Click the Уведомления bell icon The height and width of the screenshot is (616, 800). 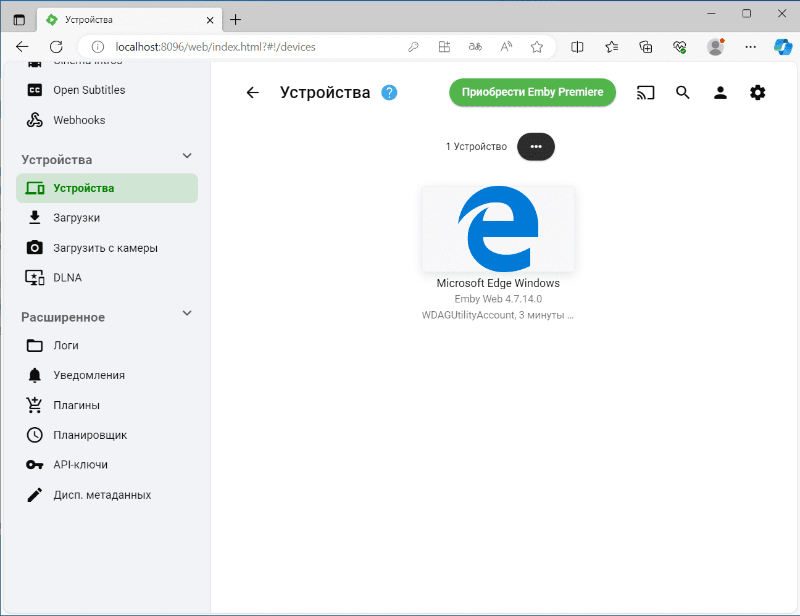coord(35,375)
